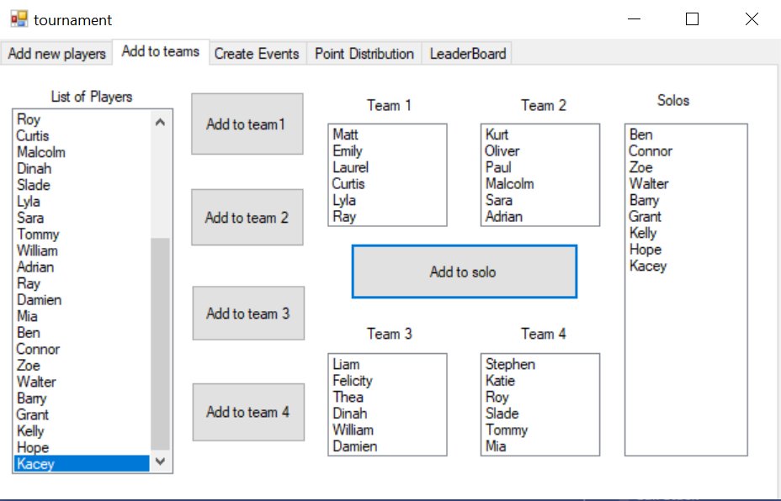Screen dimensions: 781x501
Task: Select Roy in List of Players
Action: [x=82, y=119]
